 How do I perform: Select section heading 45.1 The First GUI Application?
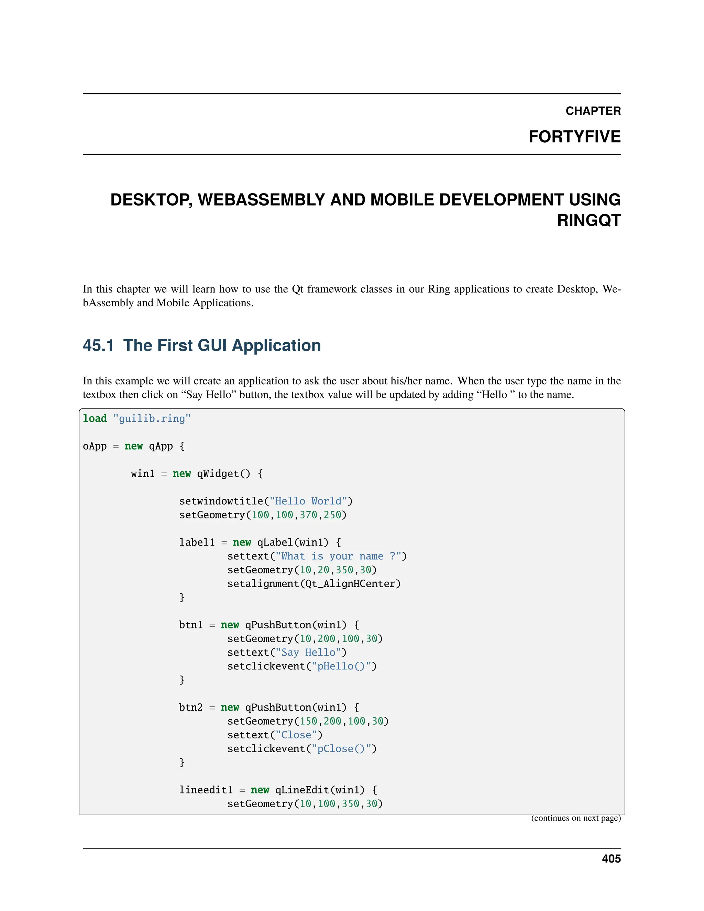pos(202,345)
